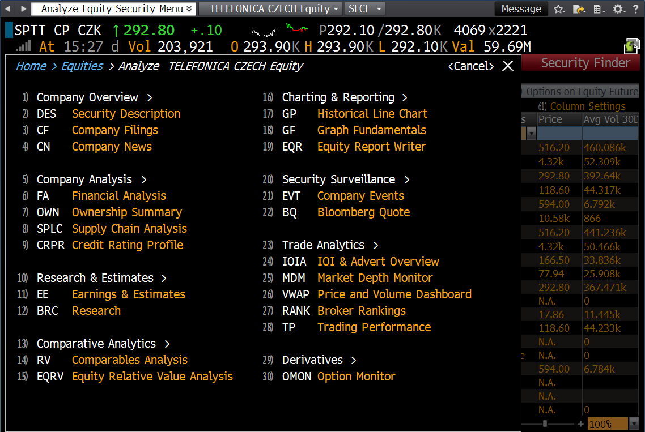Screen dimensions: 645x432
Task: Click Price column filter field
Action: point(559,133)
